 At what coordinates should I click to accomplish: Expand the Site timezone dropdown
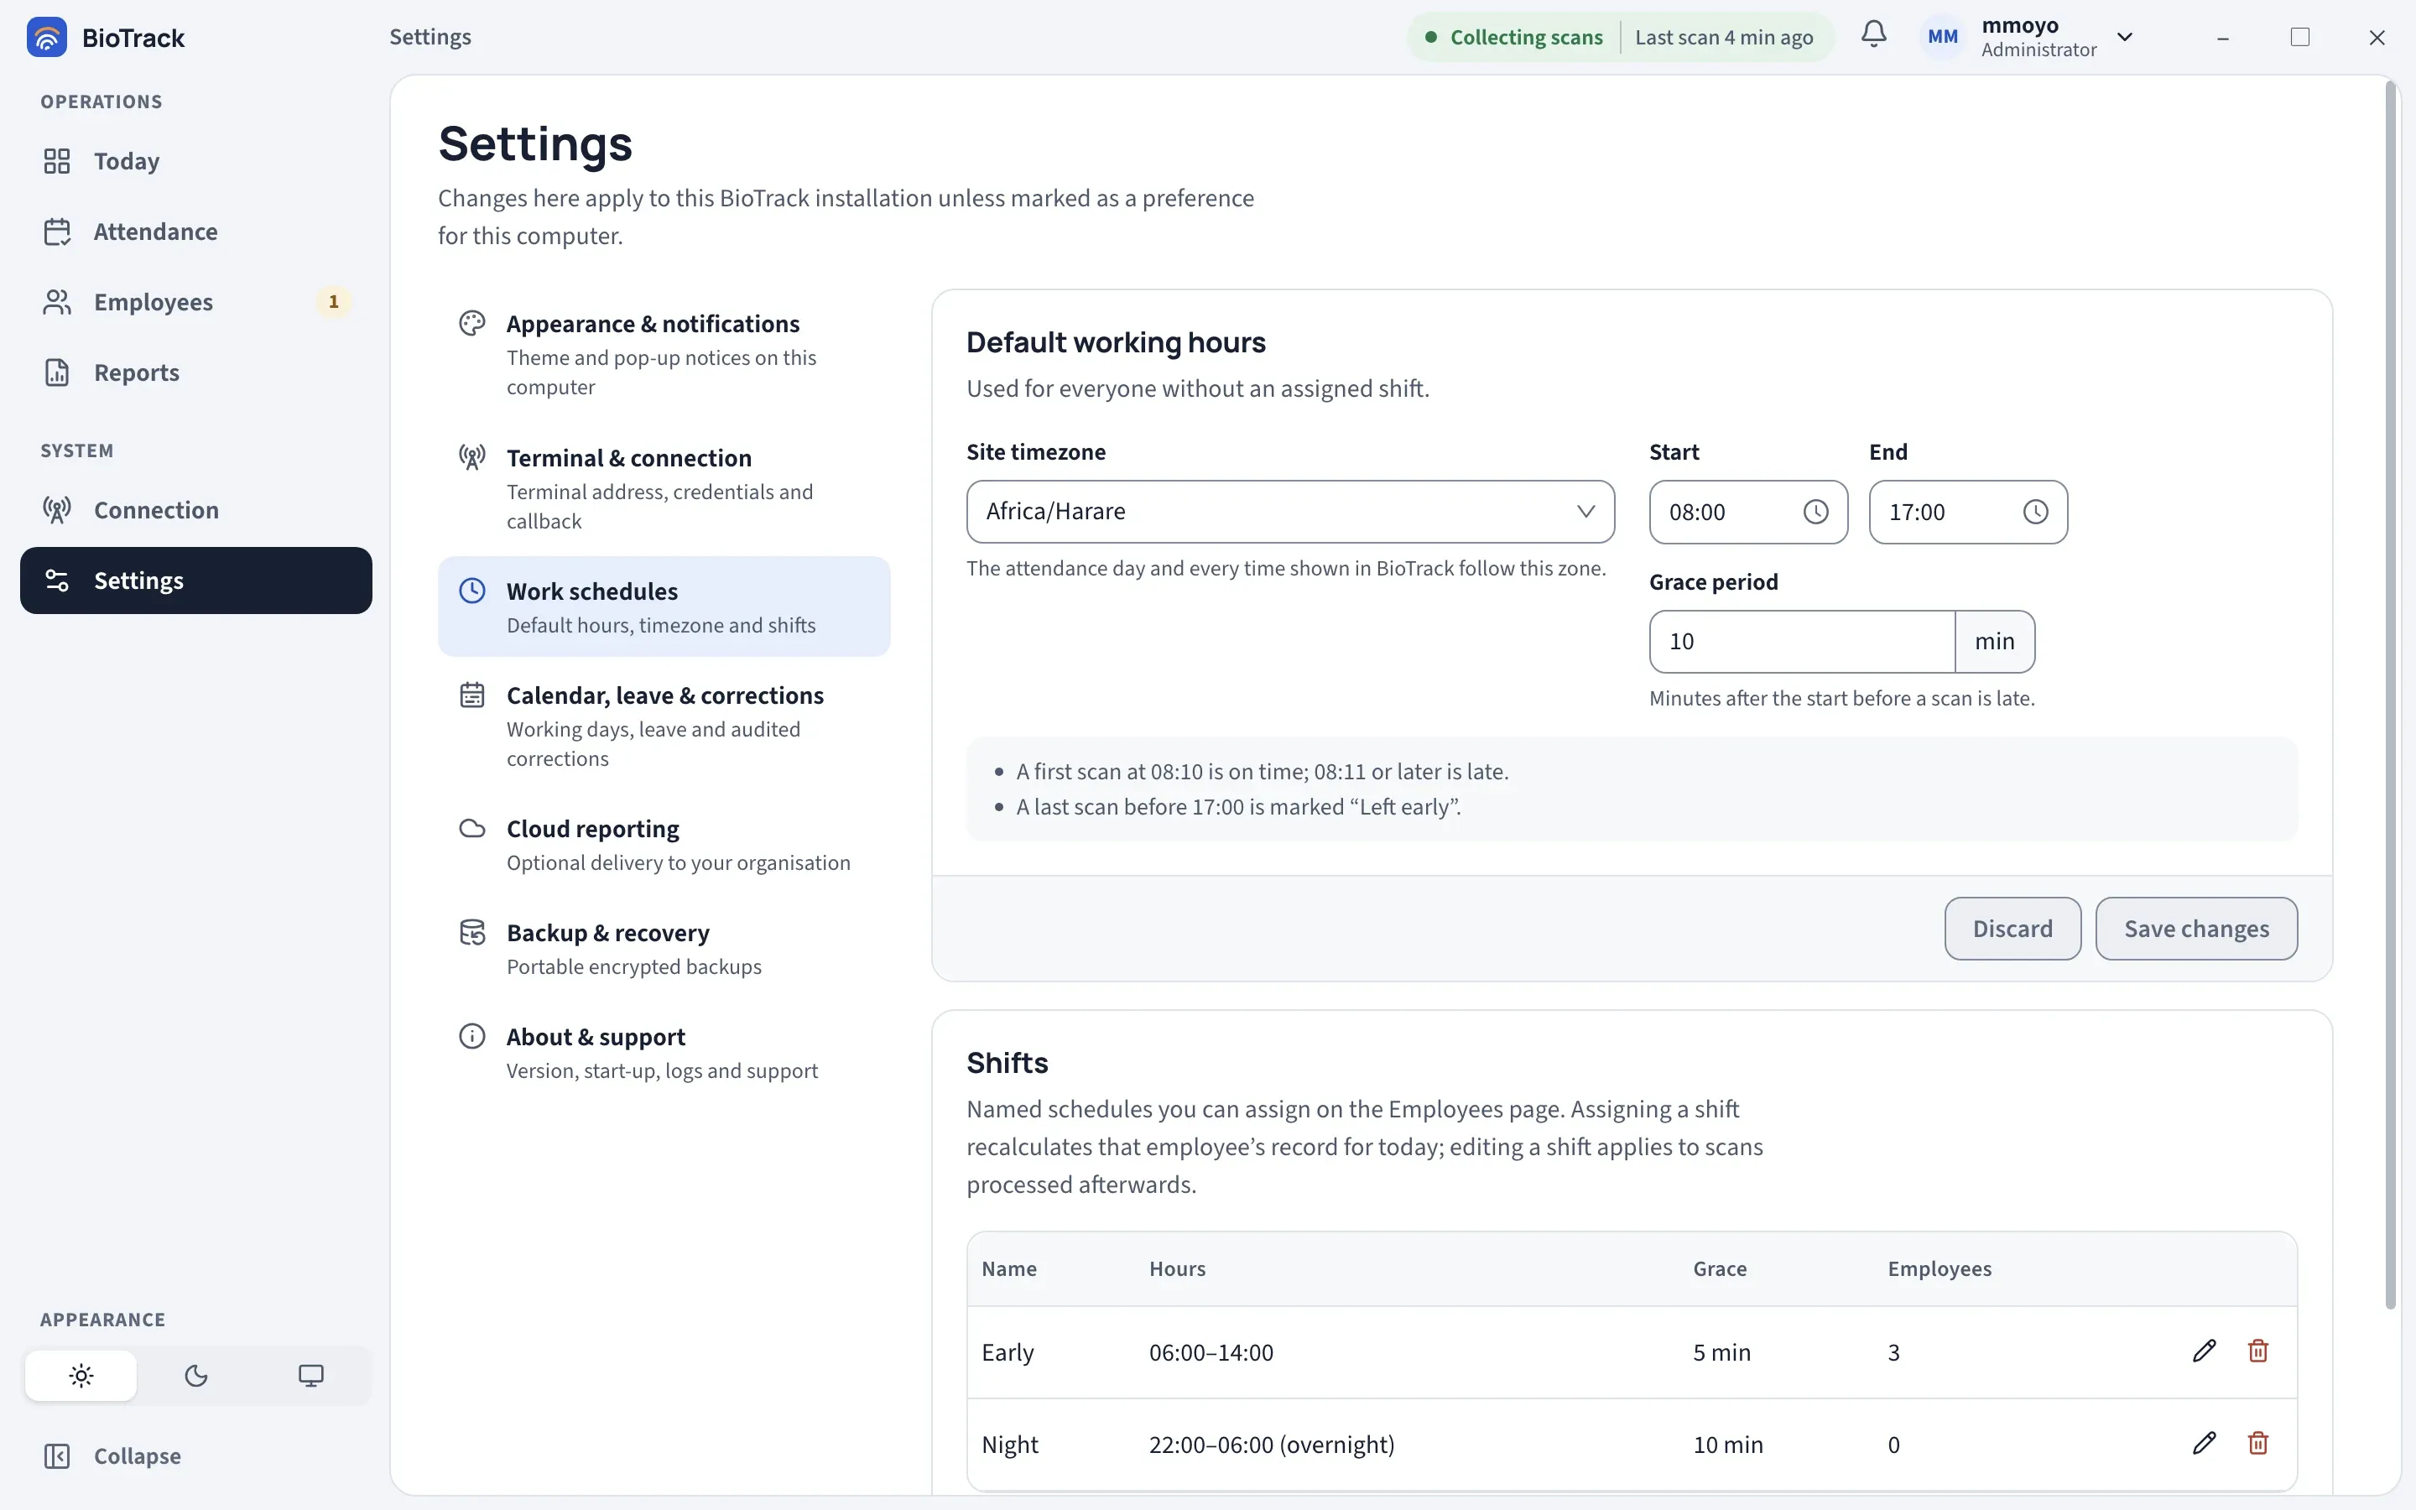pyautogui.click(x=1290, y=512)
